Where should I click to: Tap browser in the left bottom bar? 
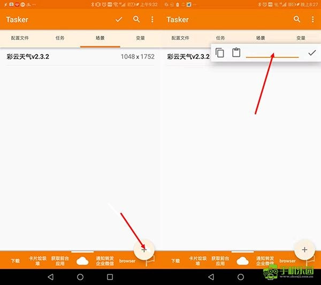(127, 261)
